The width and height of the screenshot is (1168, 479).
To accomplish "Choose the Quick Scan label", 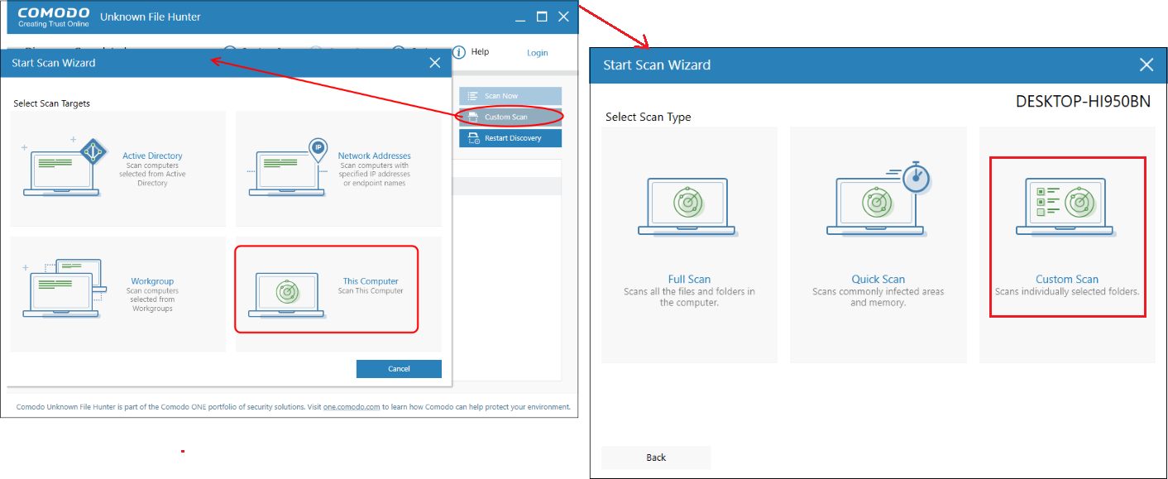I will pyautogui.click(x=878, y=280).
